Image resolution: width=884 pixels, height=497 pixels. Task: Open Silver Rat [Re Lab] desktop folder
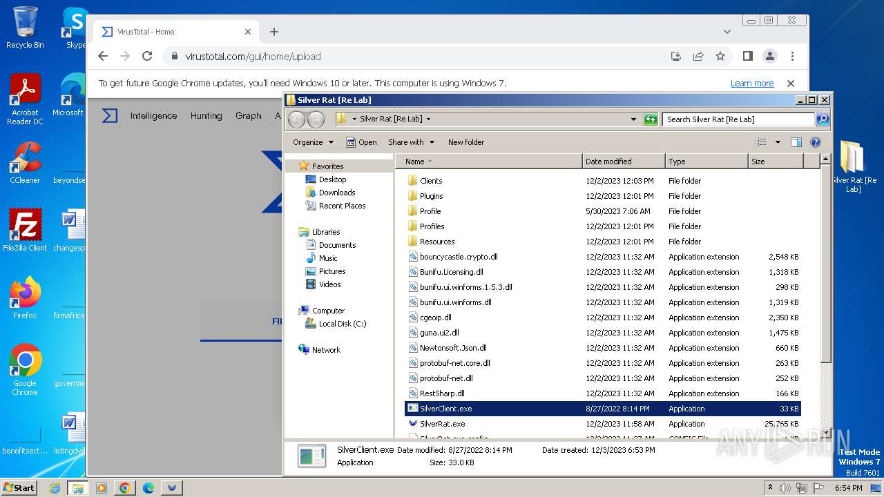pyautogui.click(x=853, y=166)
